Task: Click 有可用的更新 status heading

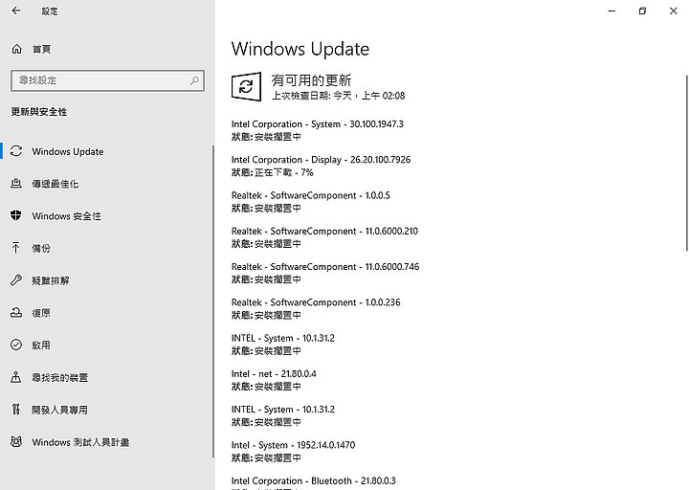Action: pyautogui.click(x=311, y=80)
